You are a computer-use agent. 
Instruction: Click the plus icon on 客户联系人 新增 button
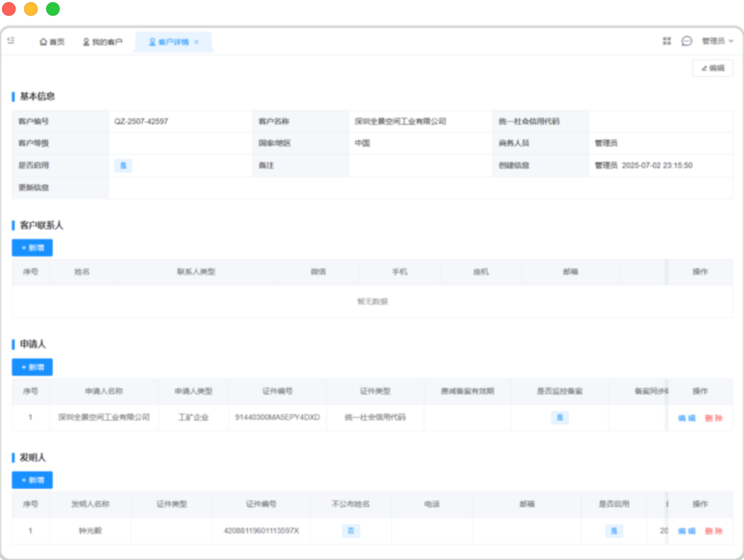[24, 247]
